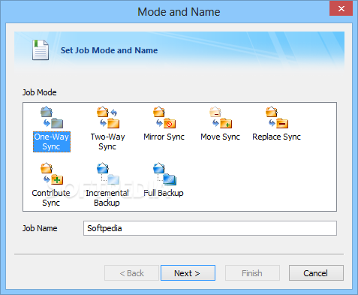Cancel the job wizard
The image size is (358, 295).
click(x=316, y=273)
